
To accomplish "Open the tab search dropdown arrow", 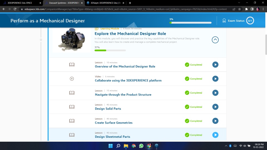I will tap(239, 3).
